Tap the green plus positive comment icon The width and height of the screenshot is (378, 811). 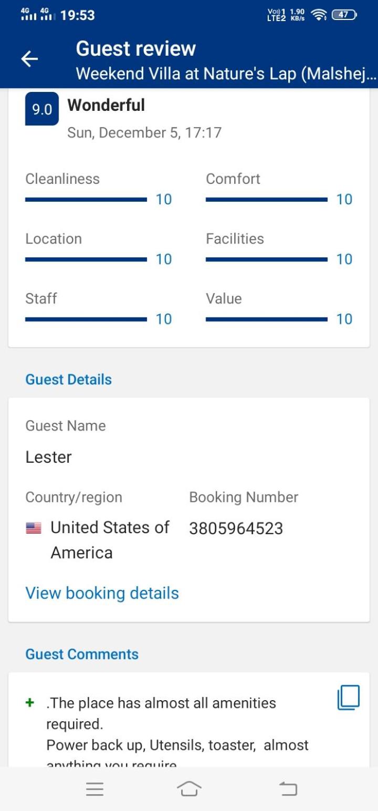click(30, 703)
